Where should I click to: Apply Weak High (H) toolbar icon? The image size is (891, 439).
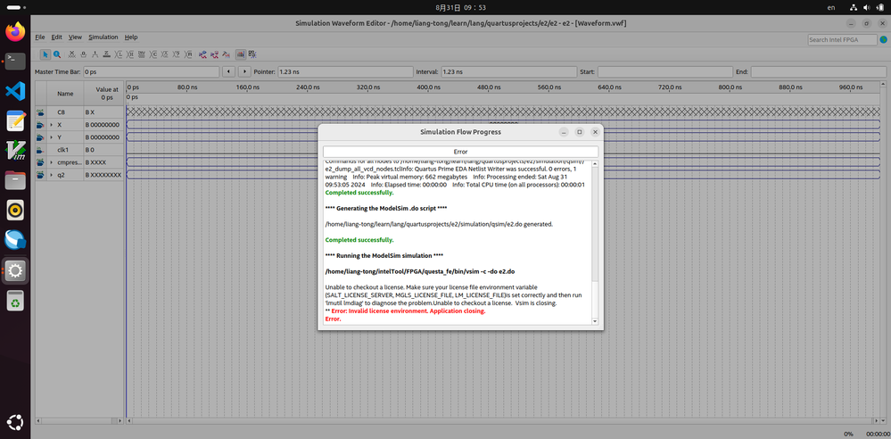[x=130, y=54]
